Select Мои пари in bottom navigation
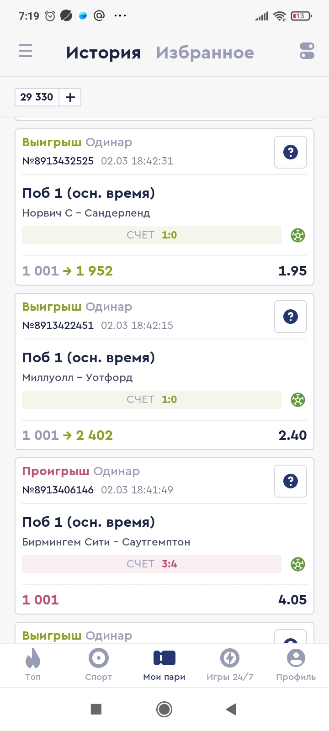329x731 pixels. click(164, 665)
